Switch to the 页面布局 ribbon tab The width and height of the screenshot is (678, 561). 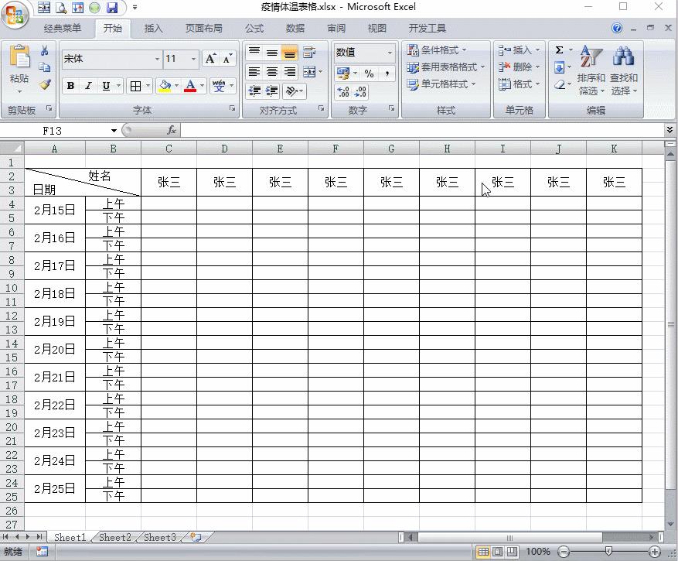(203, 29)
